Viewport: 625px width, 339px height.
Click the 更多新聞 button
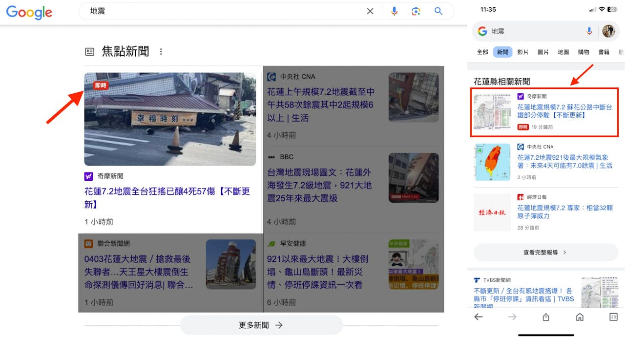[261, 325]
